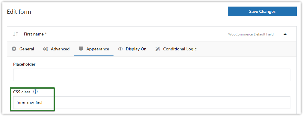
Task: Click the double-gear Advanced icon
Action: pyautogui.click(x=46, y=49)
